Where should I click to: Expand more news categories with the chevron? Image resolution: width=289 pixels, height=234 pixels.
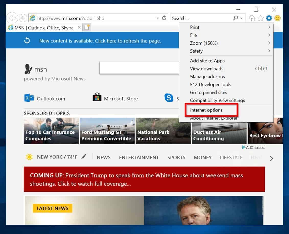(271, 158)
